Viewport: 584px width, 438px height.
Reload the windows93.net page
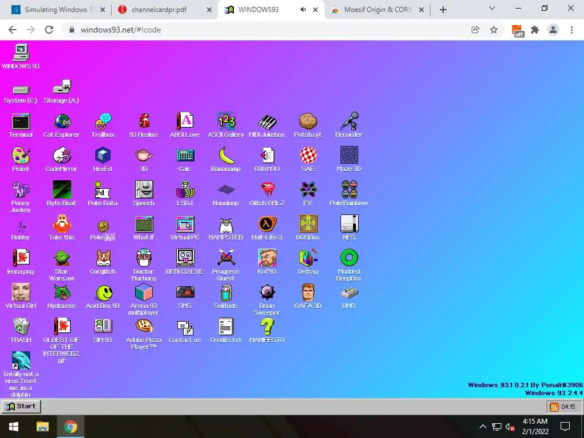[49, 30]
